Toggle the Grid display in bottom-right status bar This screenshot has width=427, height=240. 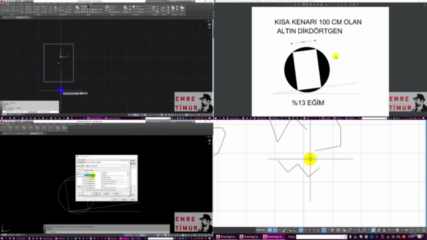270,230
